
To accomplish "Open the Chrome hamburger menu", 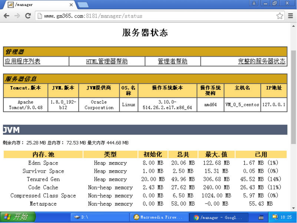I will [290, 16].
